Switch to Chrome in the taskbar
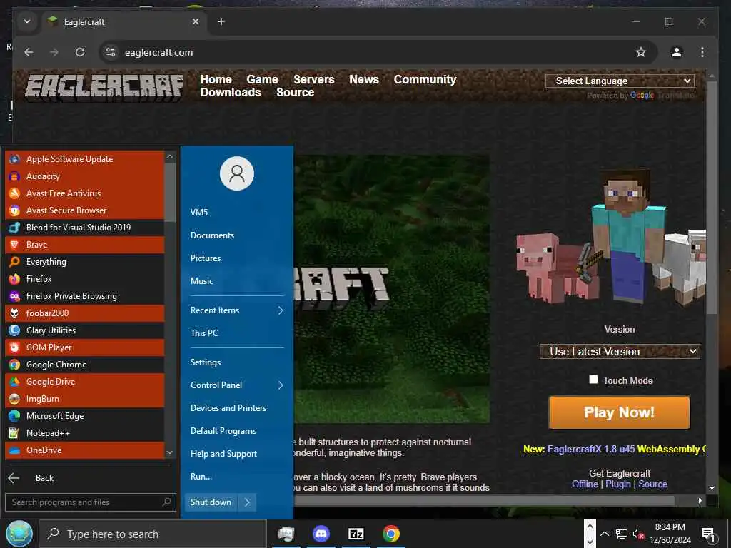The height and width of the screenshot is (548, 731). point(391,534)
